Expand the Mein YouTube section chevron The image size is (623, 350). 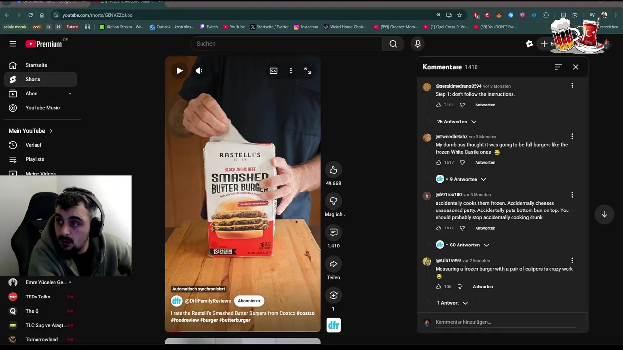[51, 131]
